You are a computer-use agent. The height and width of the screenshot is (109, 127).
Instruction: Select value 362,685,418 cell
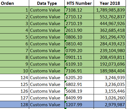[110, 30]
